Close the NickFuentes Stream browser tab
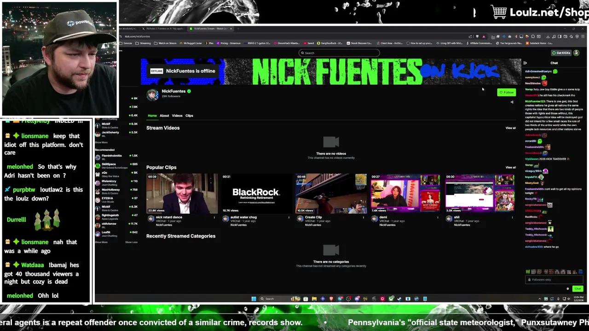Screen dimensions: 589x331 tap(231, 29)
